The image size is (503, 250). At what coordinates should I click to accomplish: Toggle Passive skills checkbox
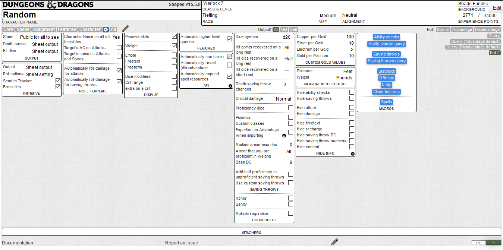tap(174, 37)
